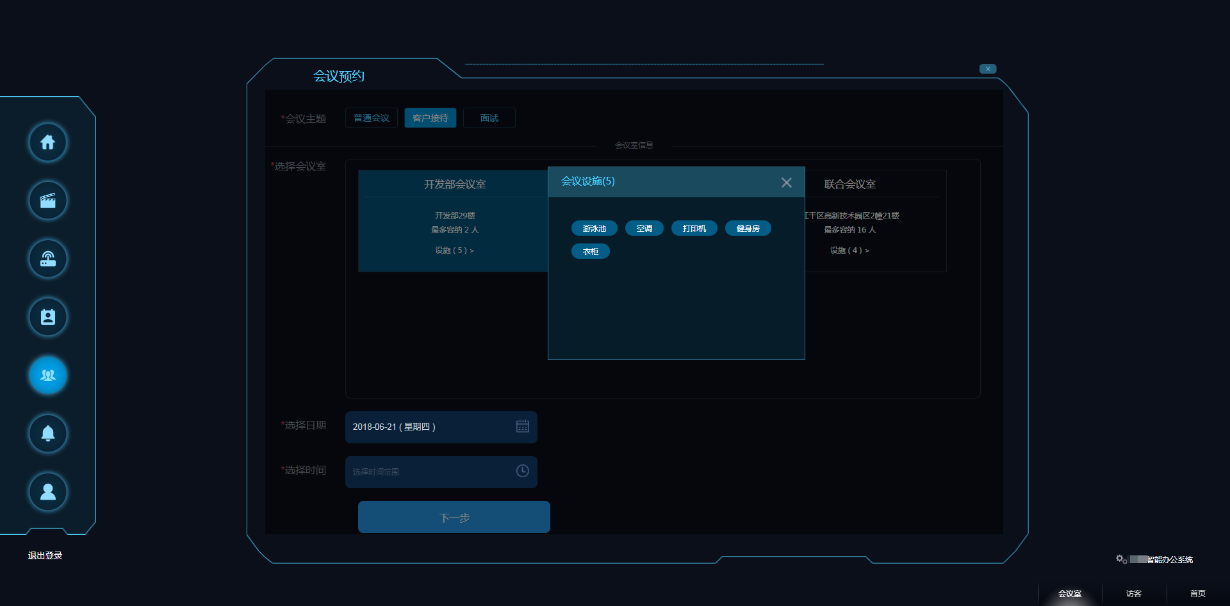This screenshot has width=1230, height=606.
Task: Expand 设施 ( 5 ) of 开发部会议室
Action: pos(455,250)
